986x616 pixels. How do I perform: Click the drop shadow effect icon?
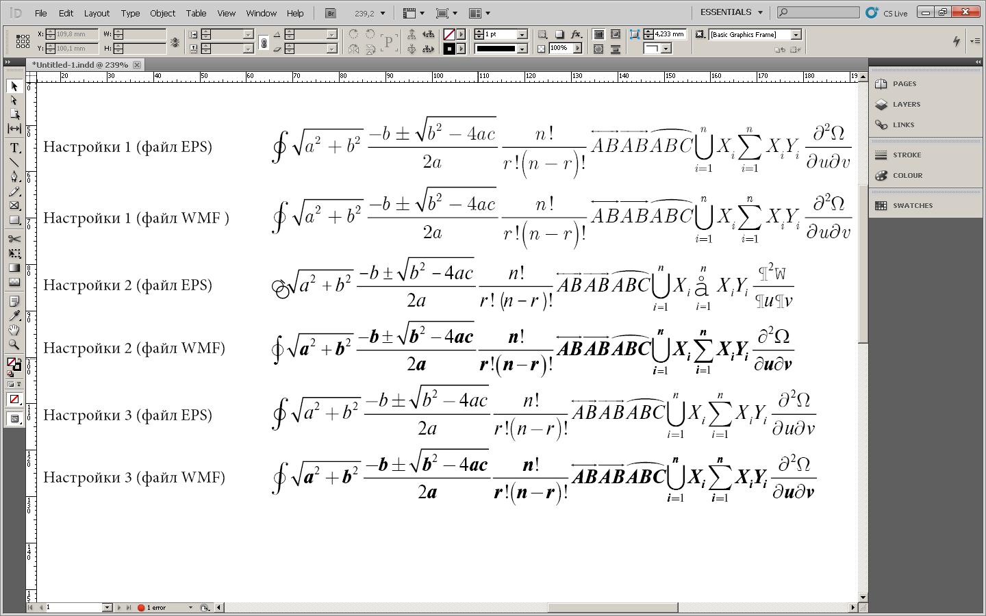559,34
